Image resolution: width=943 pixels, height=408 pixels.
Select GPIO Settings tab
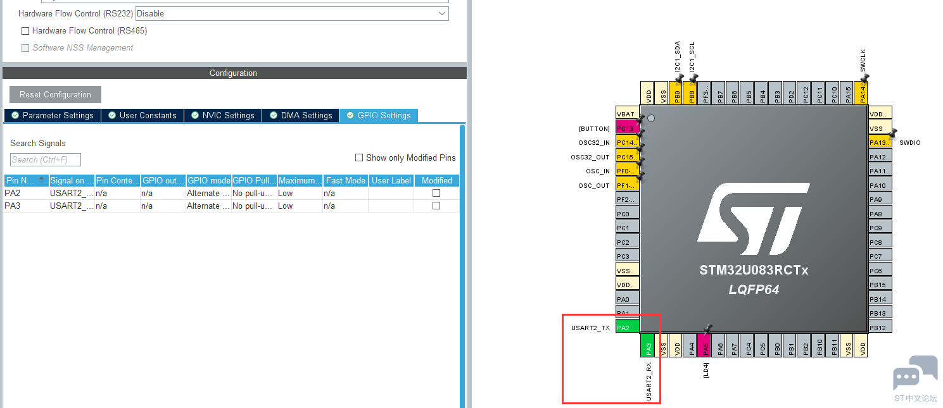379,115
